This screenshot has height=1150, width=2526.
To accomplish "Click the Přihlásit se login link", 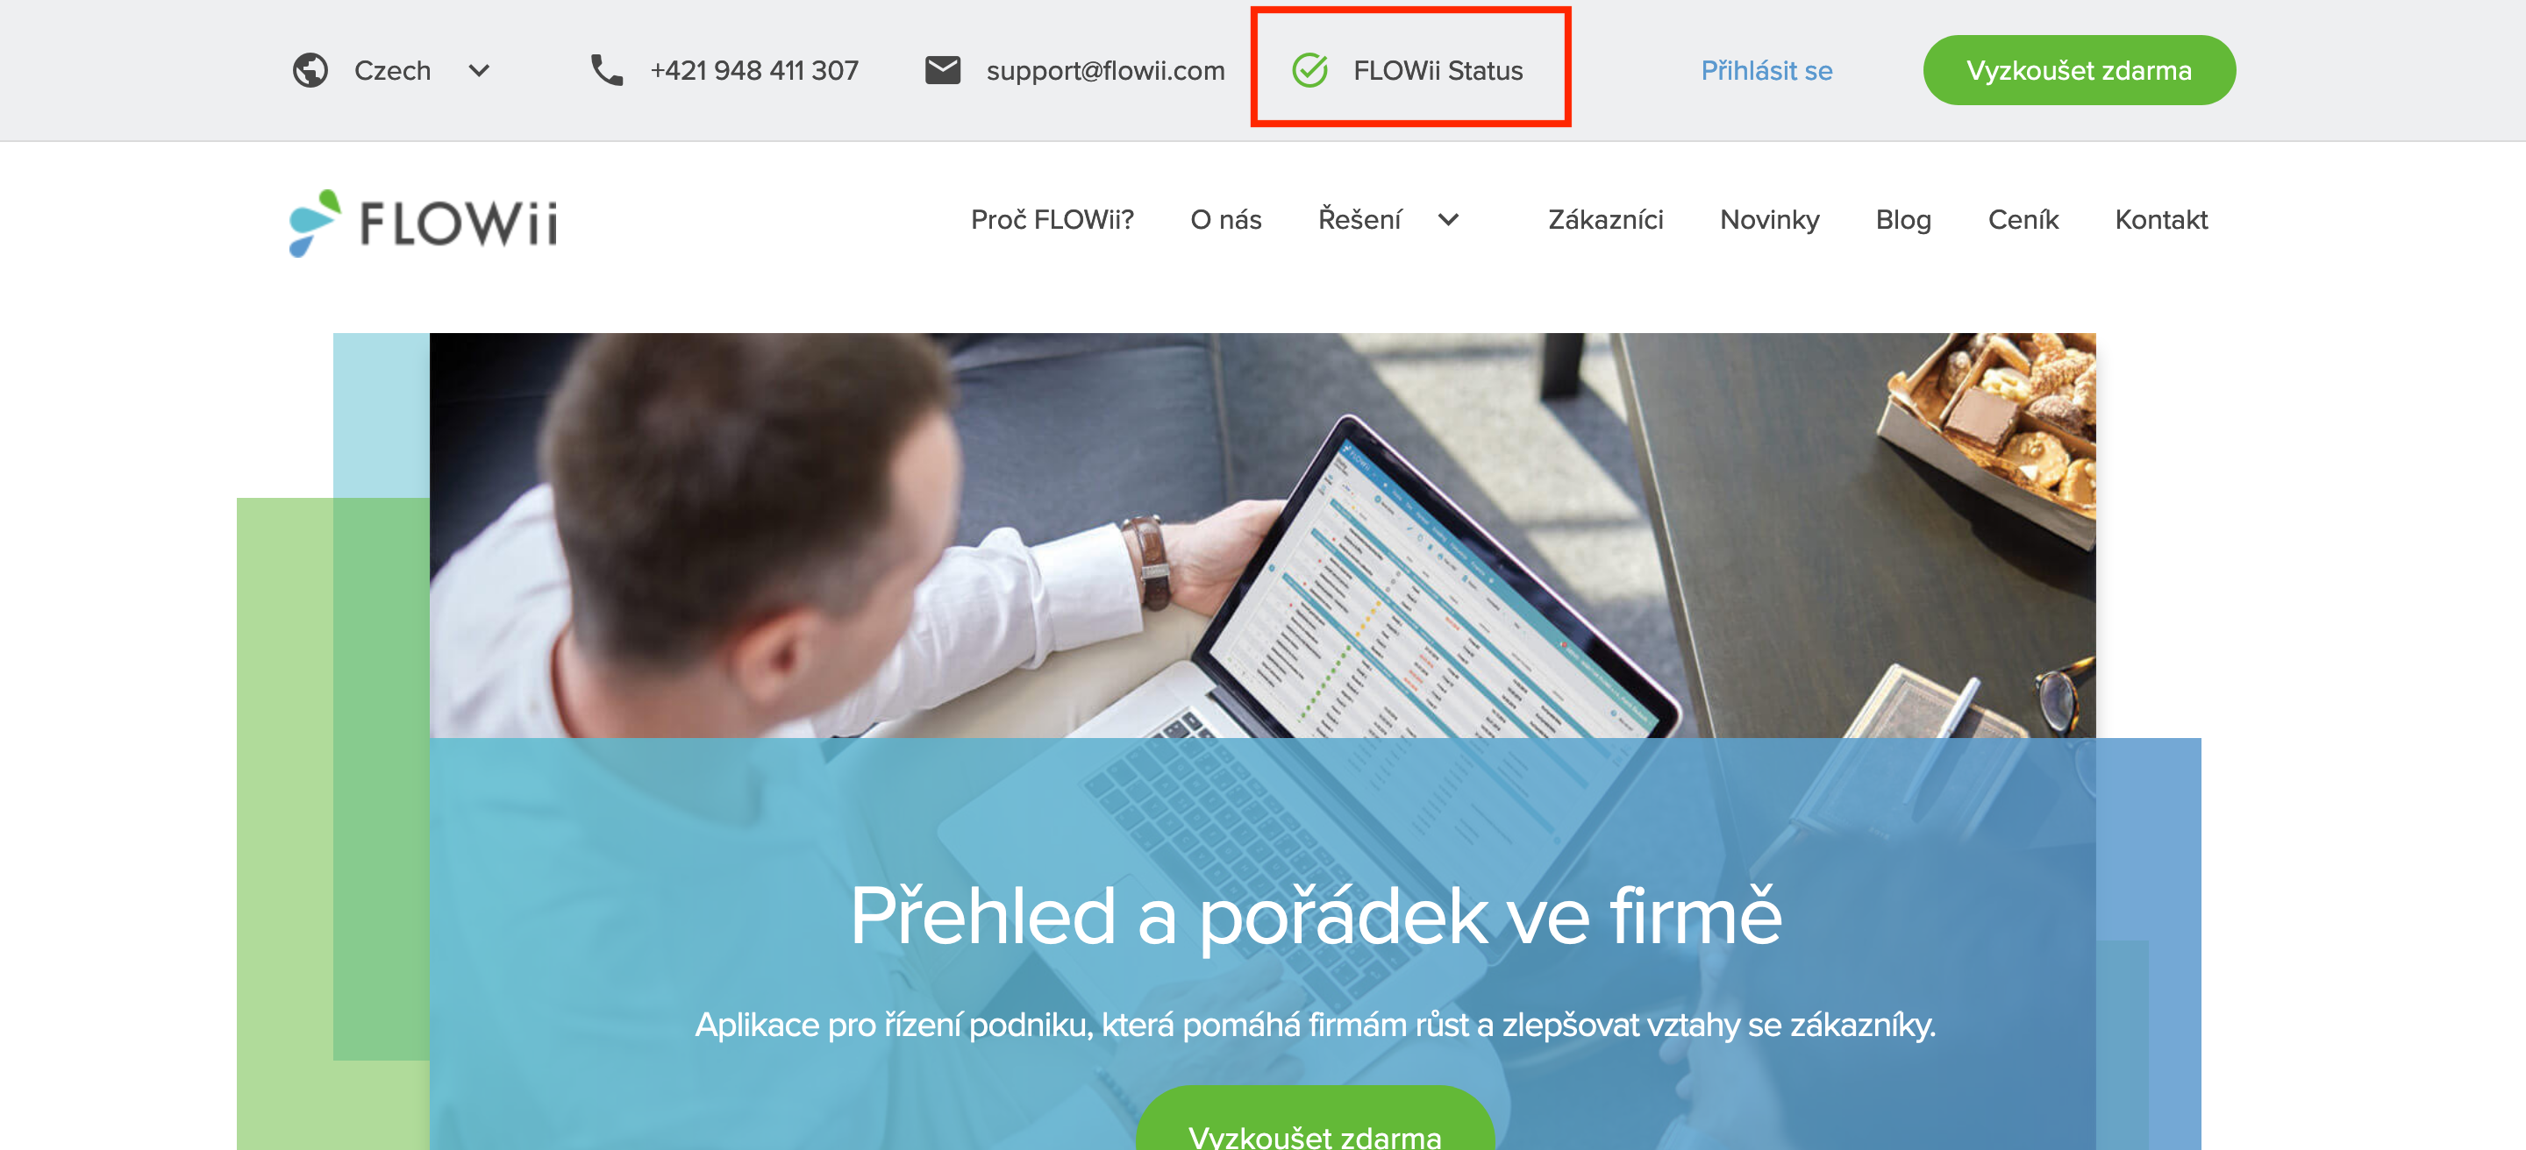I will (x=1766, y=70).
